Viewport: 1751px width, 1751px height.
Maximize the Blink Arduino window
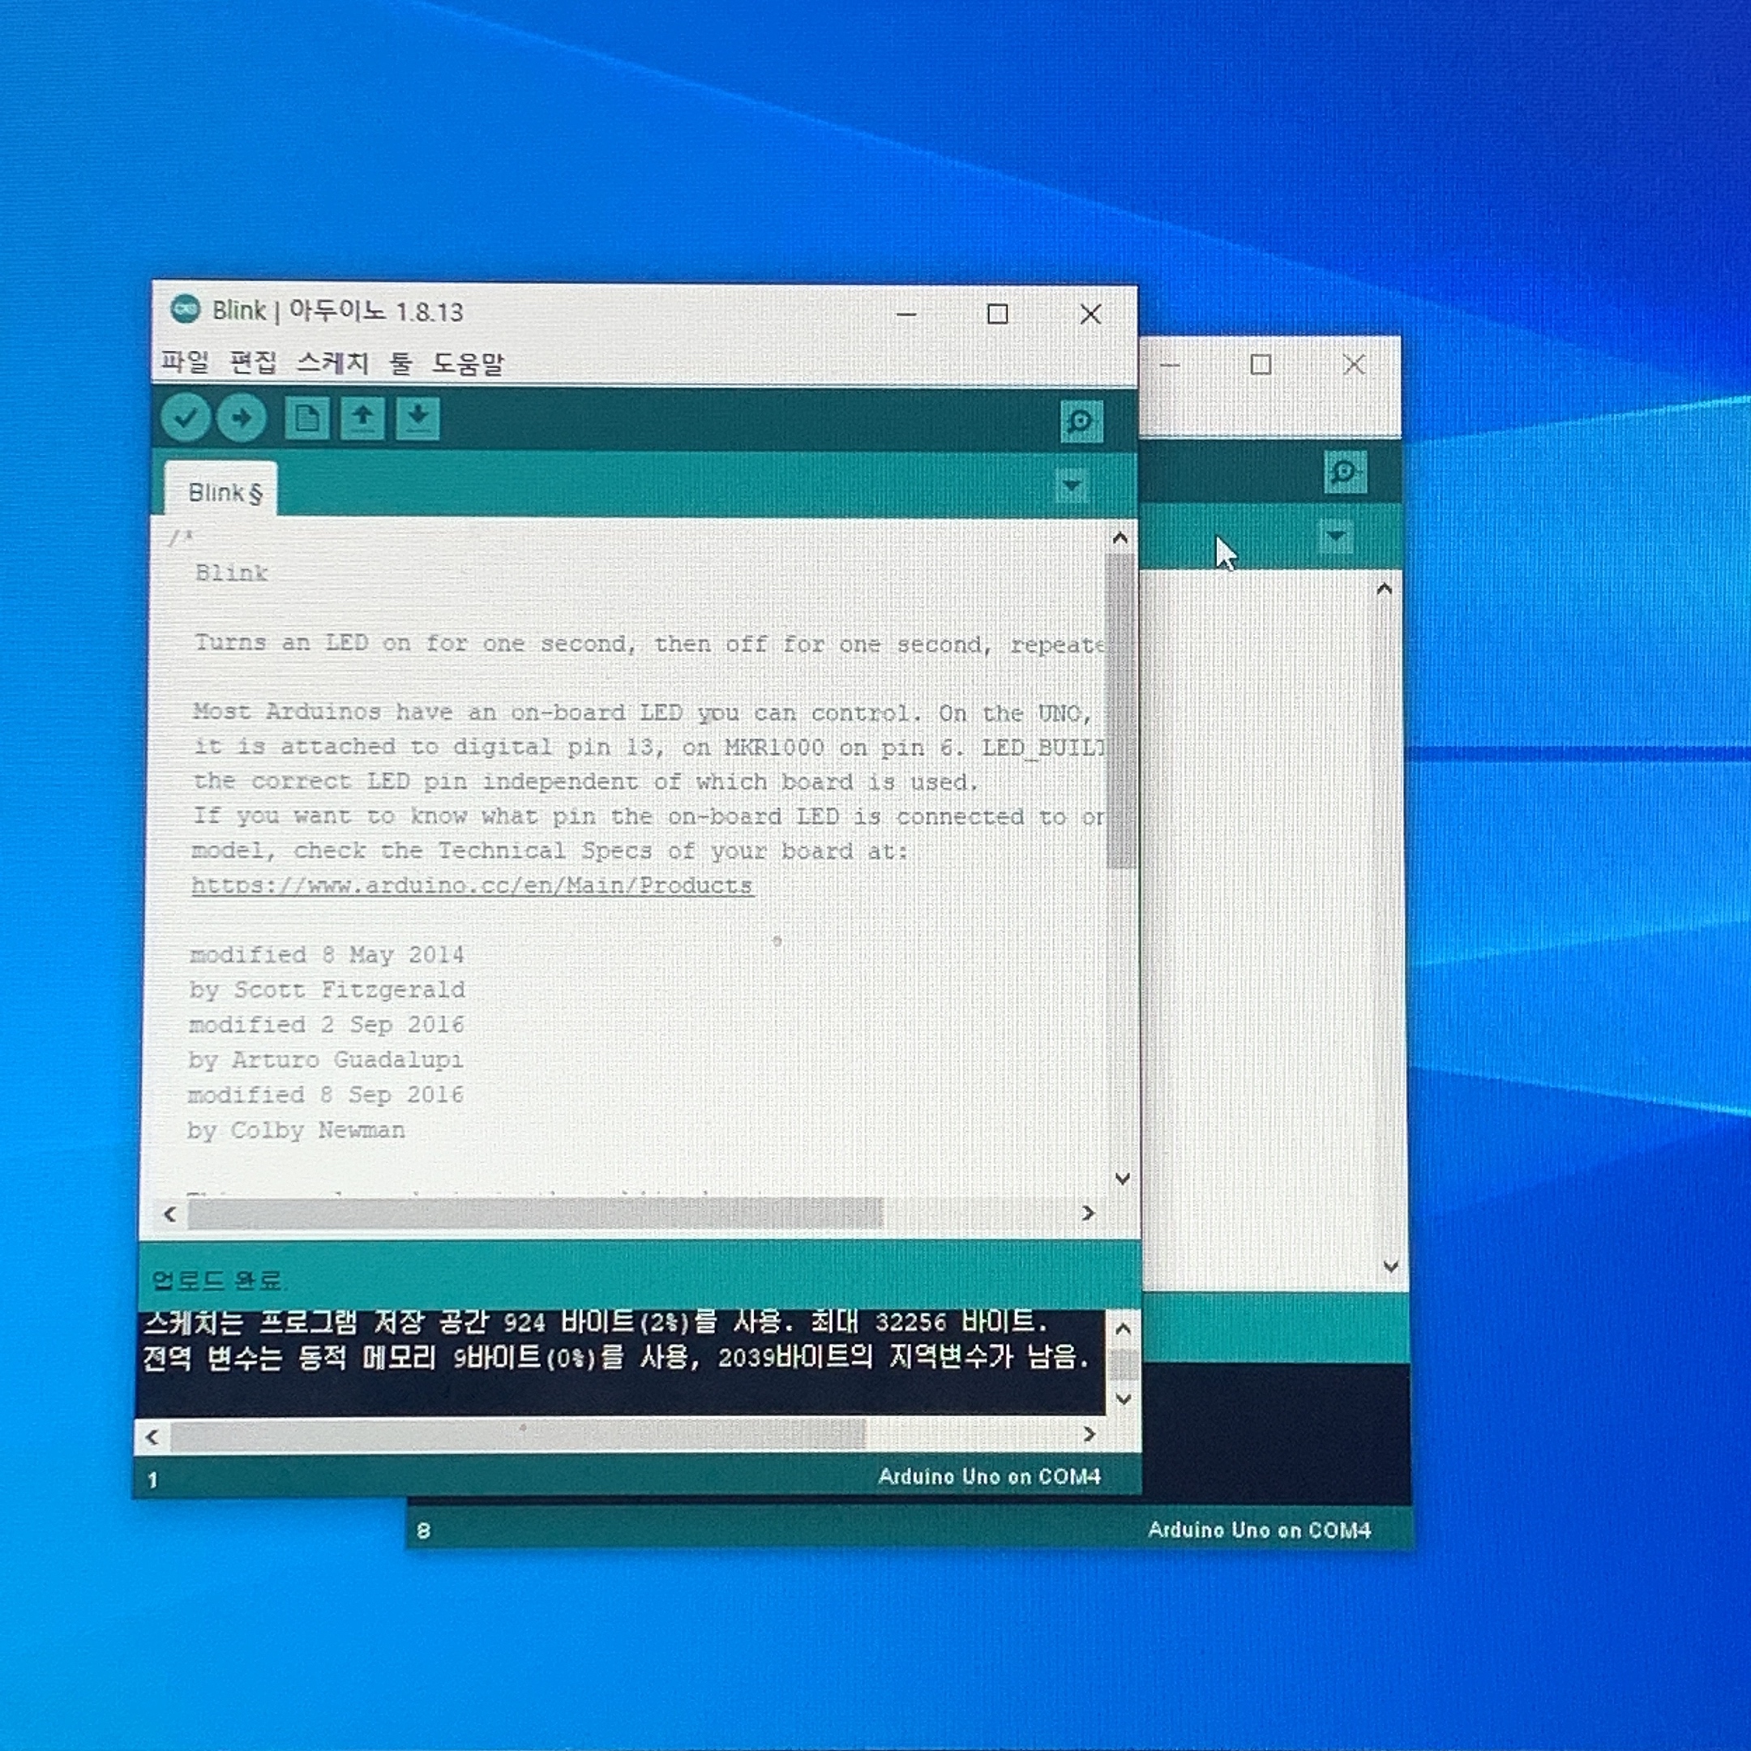997,314
